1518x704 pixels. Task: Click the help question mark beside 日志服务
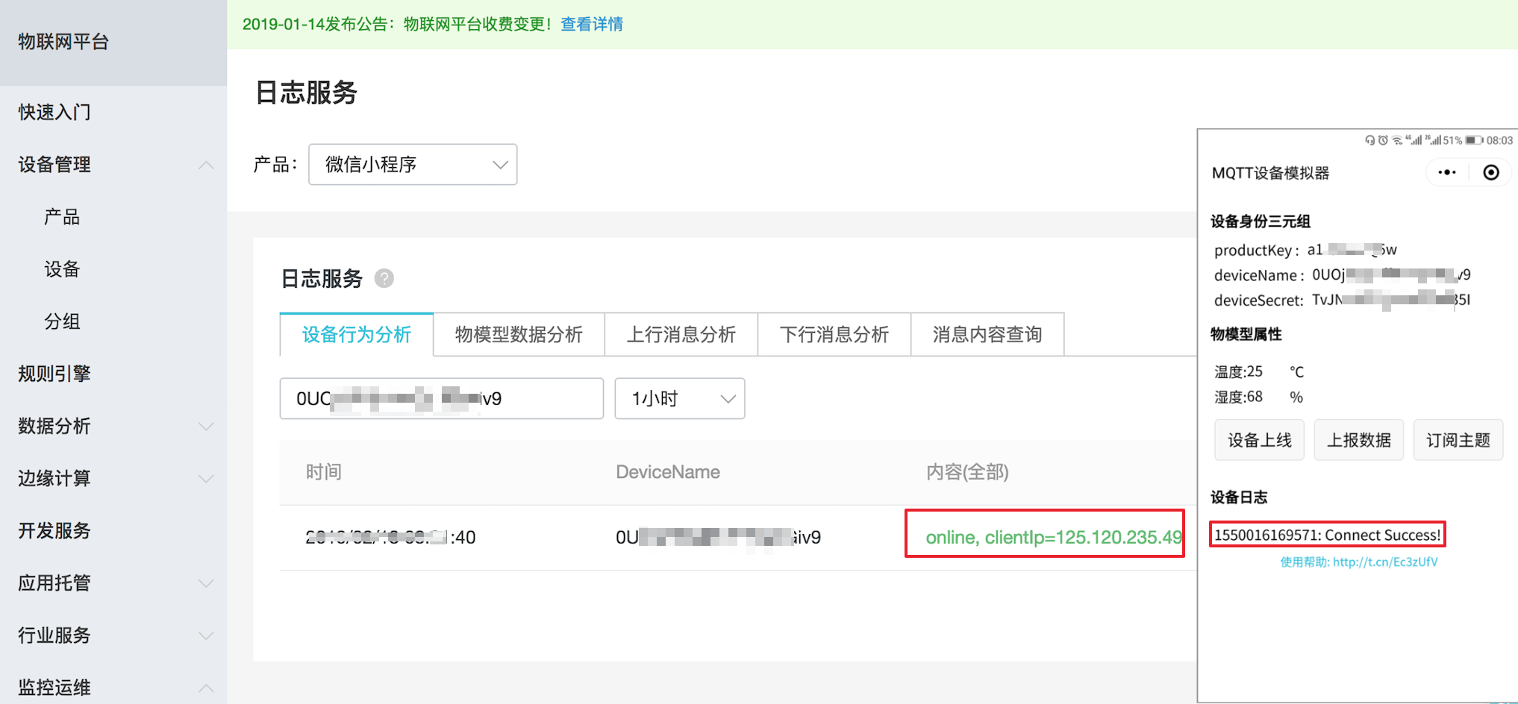(x=384, y=279)
